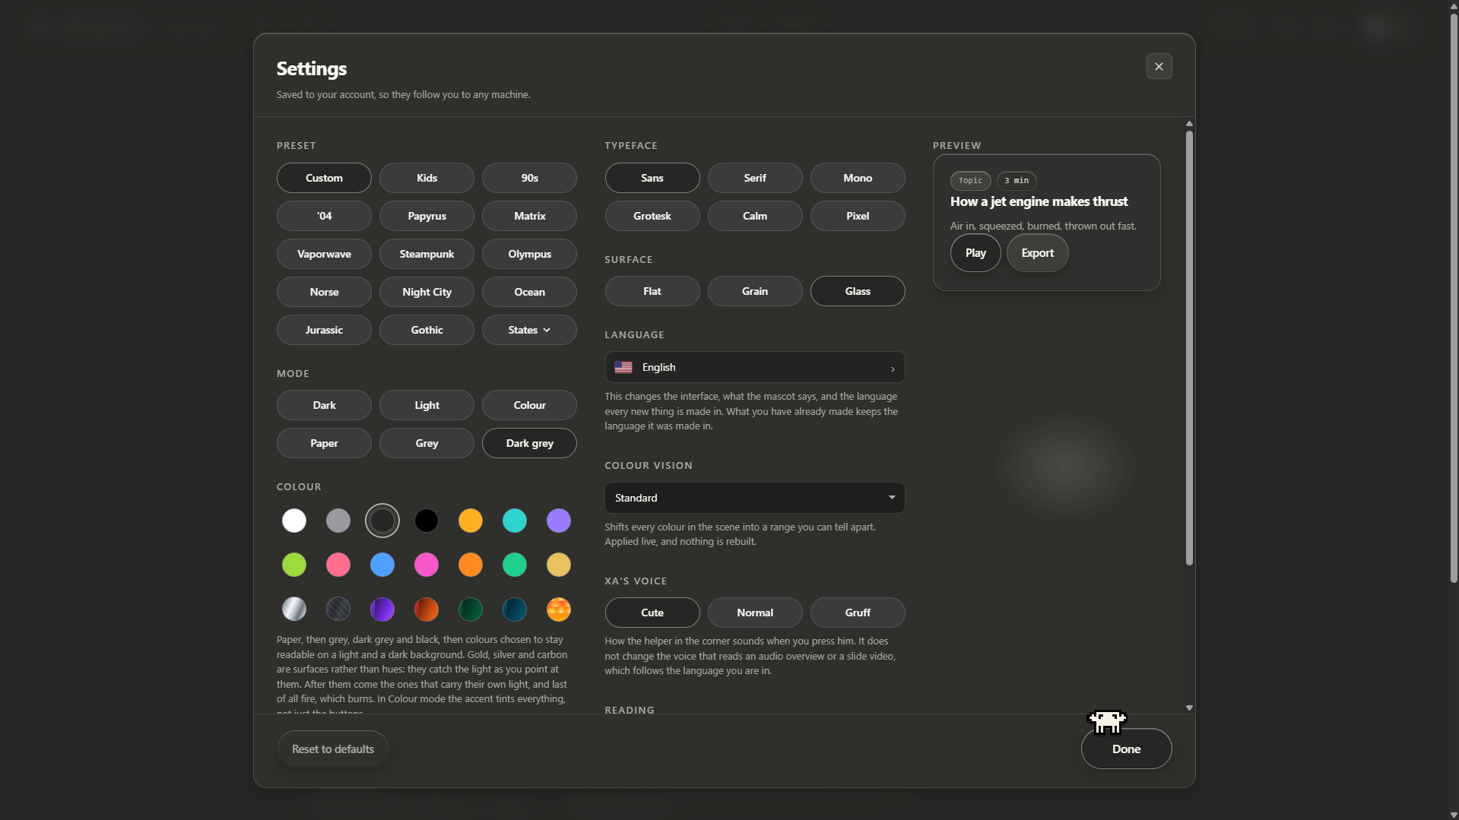This screenshot has height=820, width=1459.
Task: Close the Settings dialog with X
Action: tap(1159, 67)
